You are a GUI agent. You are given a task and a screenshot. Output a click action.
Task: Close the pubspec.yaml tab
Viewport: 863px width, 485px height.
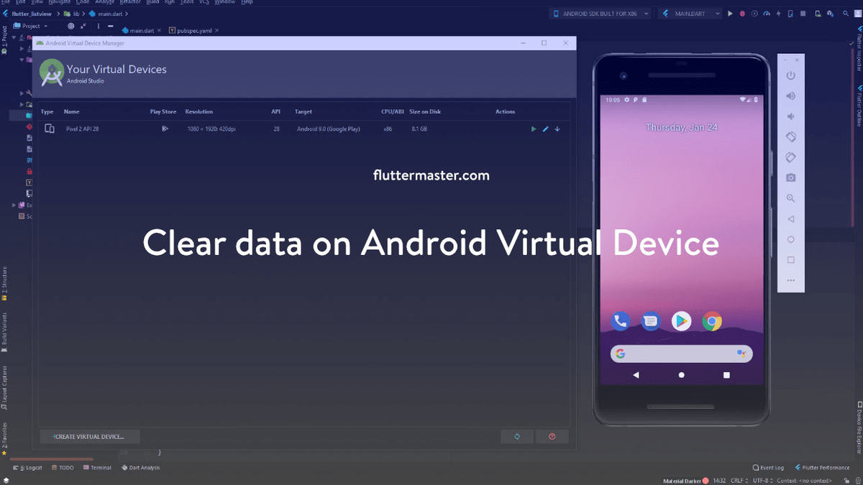pos(217,30)
